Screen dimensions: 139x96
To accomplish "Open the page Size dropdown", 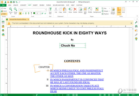I will pyautogui.click(x=106, y=8).
